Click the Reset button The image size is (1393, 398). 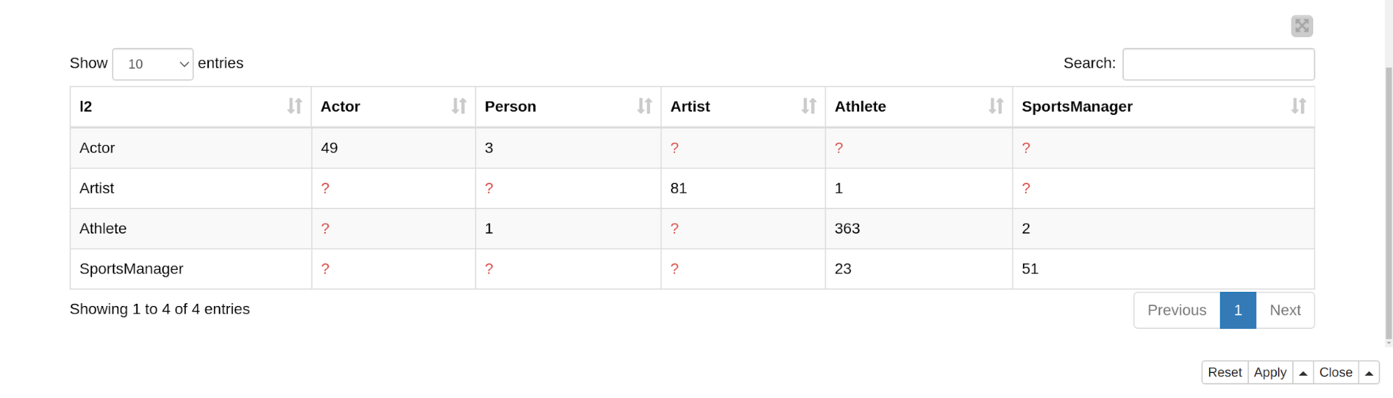(1224, 373)
